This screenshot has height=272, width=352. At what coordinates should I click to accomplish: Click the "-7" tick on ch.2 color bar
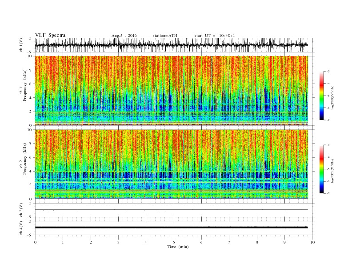click(328, 193)
